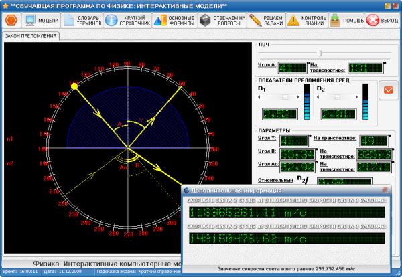Click the Угол Ao label
402x277 pixels.
pyautogui.click(x=268, y=164)
